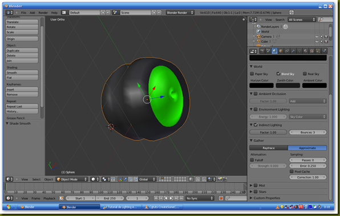Screen dimensions: 340x216
Task: Click the Origin button
Action: (x=22, y=39)
